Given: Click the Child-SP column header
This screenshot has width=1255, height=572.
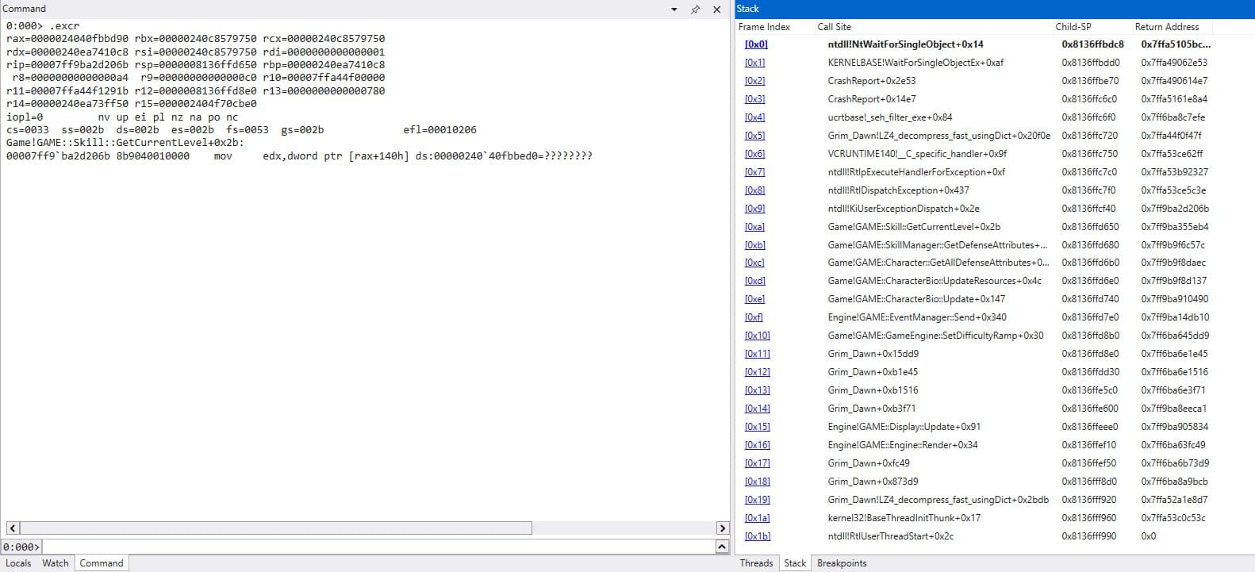Looking at the screenshot, I should (x=1073, y=27).
